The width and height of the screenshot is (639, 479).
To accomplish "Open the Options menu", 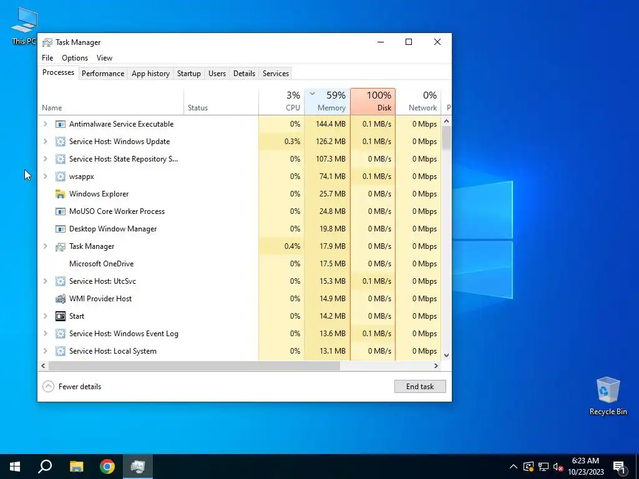I will coord(75,58).
